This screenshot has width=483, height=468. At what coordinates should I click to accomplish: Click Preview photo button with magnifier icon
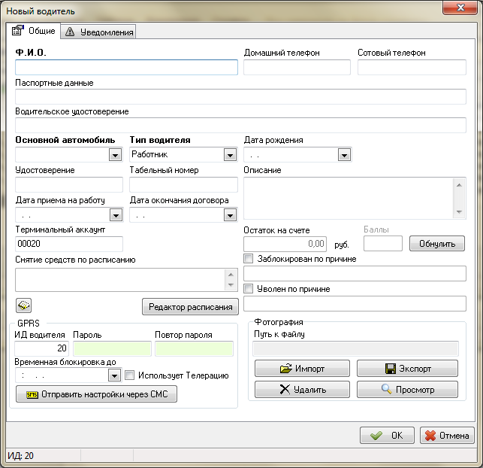pos(406,389)
